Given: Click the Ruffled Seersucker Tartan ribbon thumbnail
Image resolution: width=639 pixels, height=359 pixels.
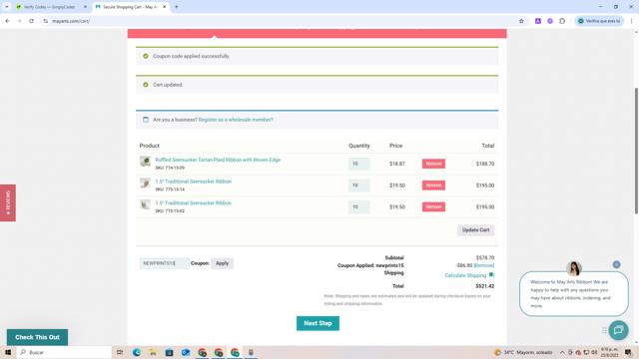Looking at the screenshot, I should point(145,162).
